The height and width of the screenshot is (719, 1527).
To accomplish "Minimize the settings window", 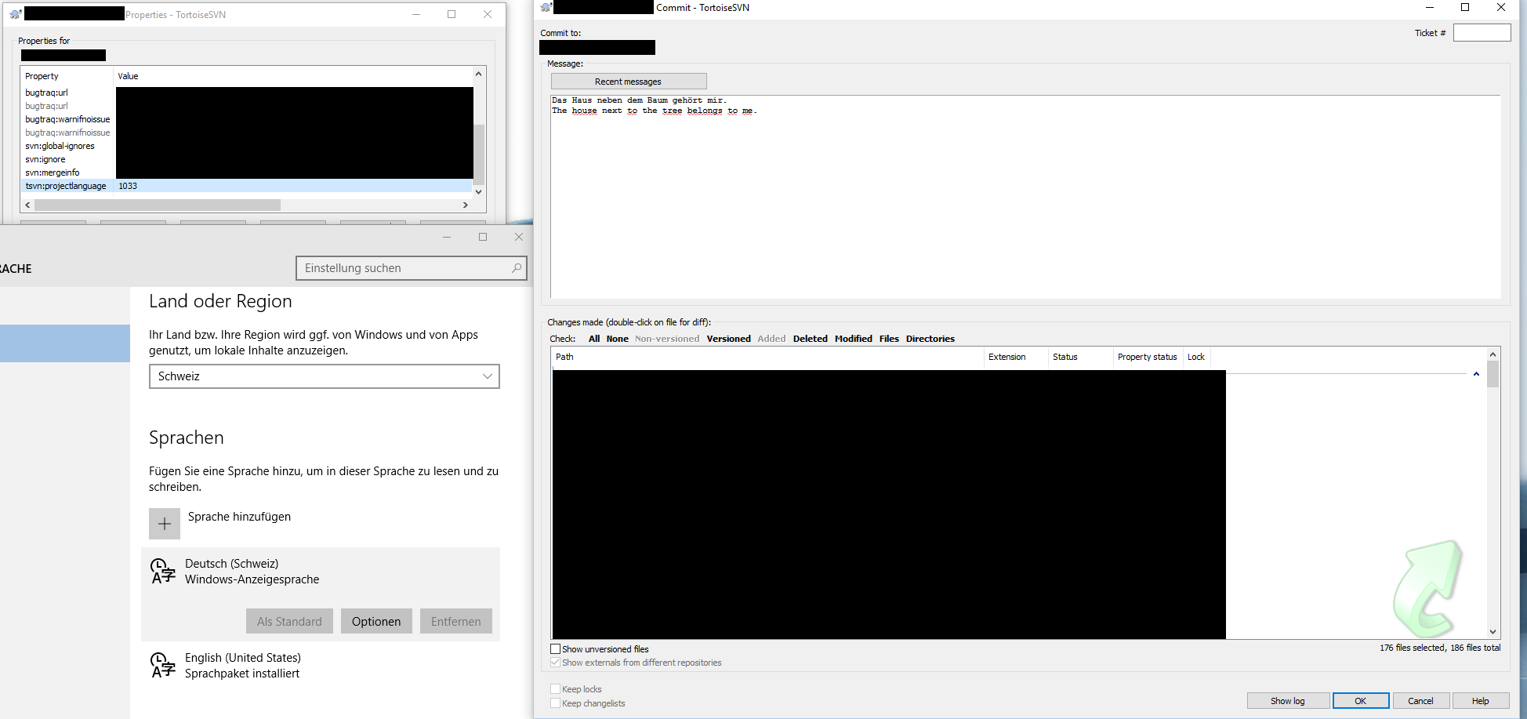I will 447,237.
